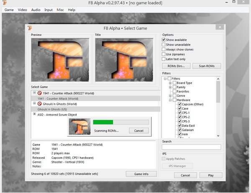Click the FB Alpha logo in scanning popup
Image resolution: width=251 pixels, height=193 pixels.
(x=79, y=126)
